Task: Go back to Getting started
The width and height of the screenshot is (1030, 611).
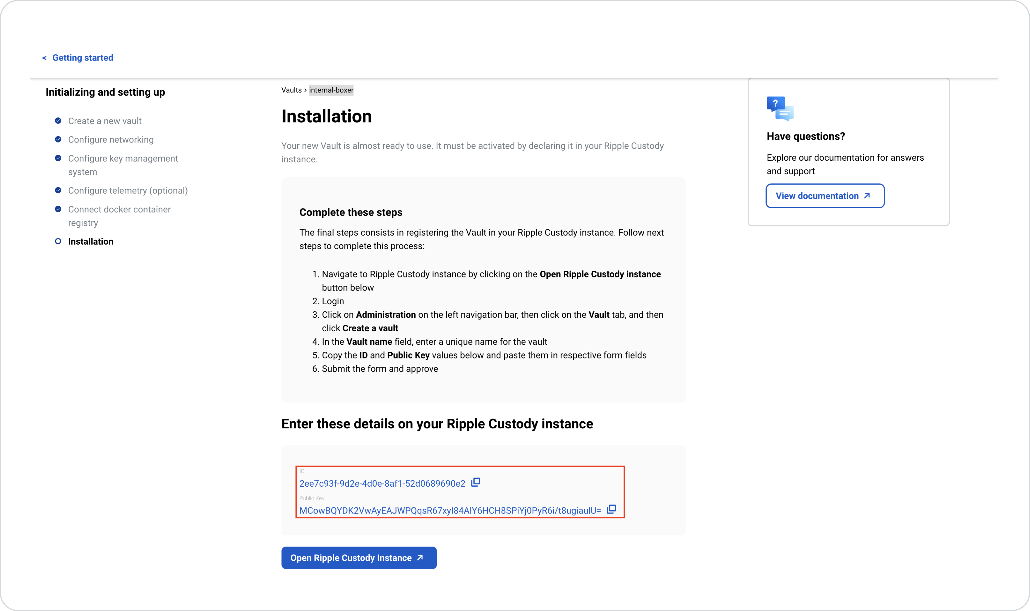Action: pyautogui.click(x=83, y=58)
